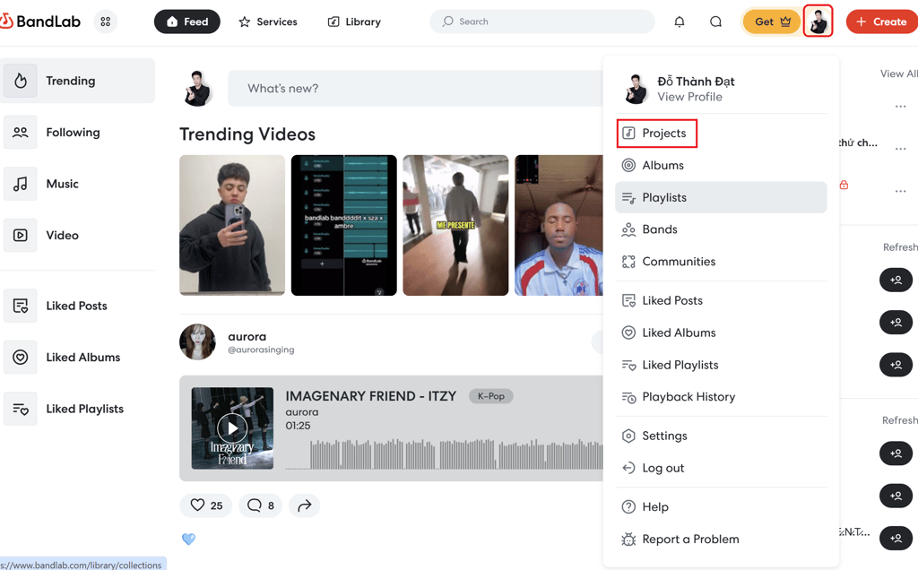Click the Create button
Image resolution: width=918 pixels, height=570 pixels.
click(x=882, y=22)
